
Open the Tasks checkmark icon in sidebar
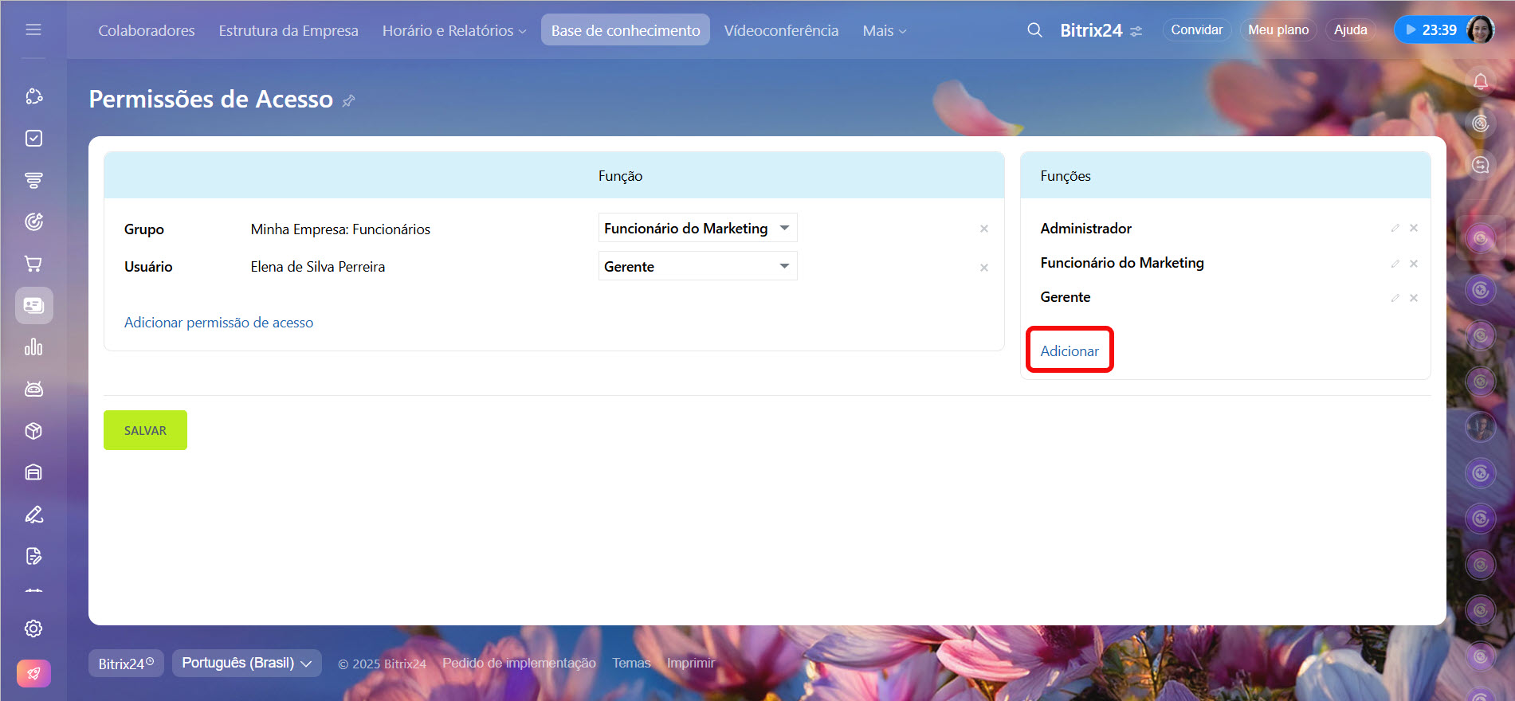(x=33, y=139)
